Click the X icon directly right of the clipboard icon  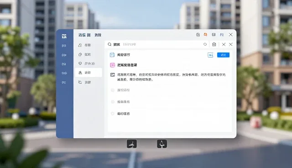click(224, 44)
